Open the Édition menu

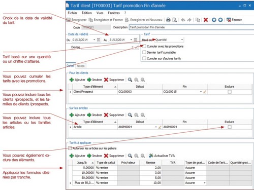(x=87, y=13)
